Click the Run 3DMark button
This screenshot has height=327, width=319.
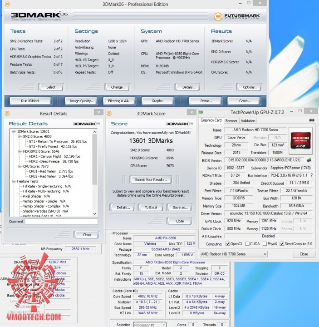tap(30, 101)
